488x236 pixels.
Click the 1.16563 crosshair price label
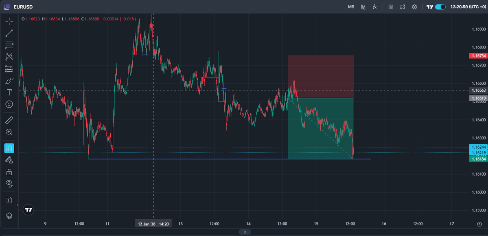pos(477,90)
